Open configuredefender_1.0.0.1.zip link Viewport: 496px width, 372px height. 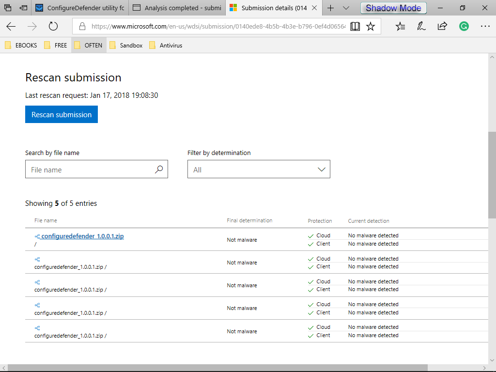click(x=82, y=236)
